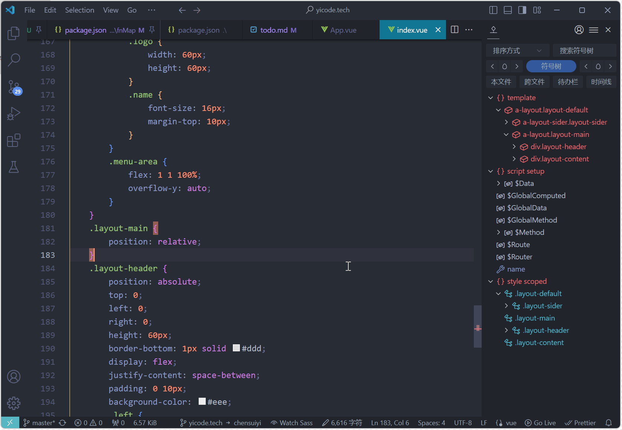Click the master branch indicator
Viewport: 622px width, 430px height.
39,423
